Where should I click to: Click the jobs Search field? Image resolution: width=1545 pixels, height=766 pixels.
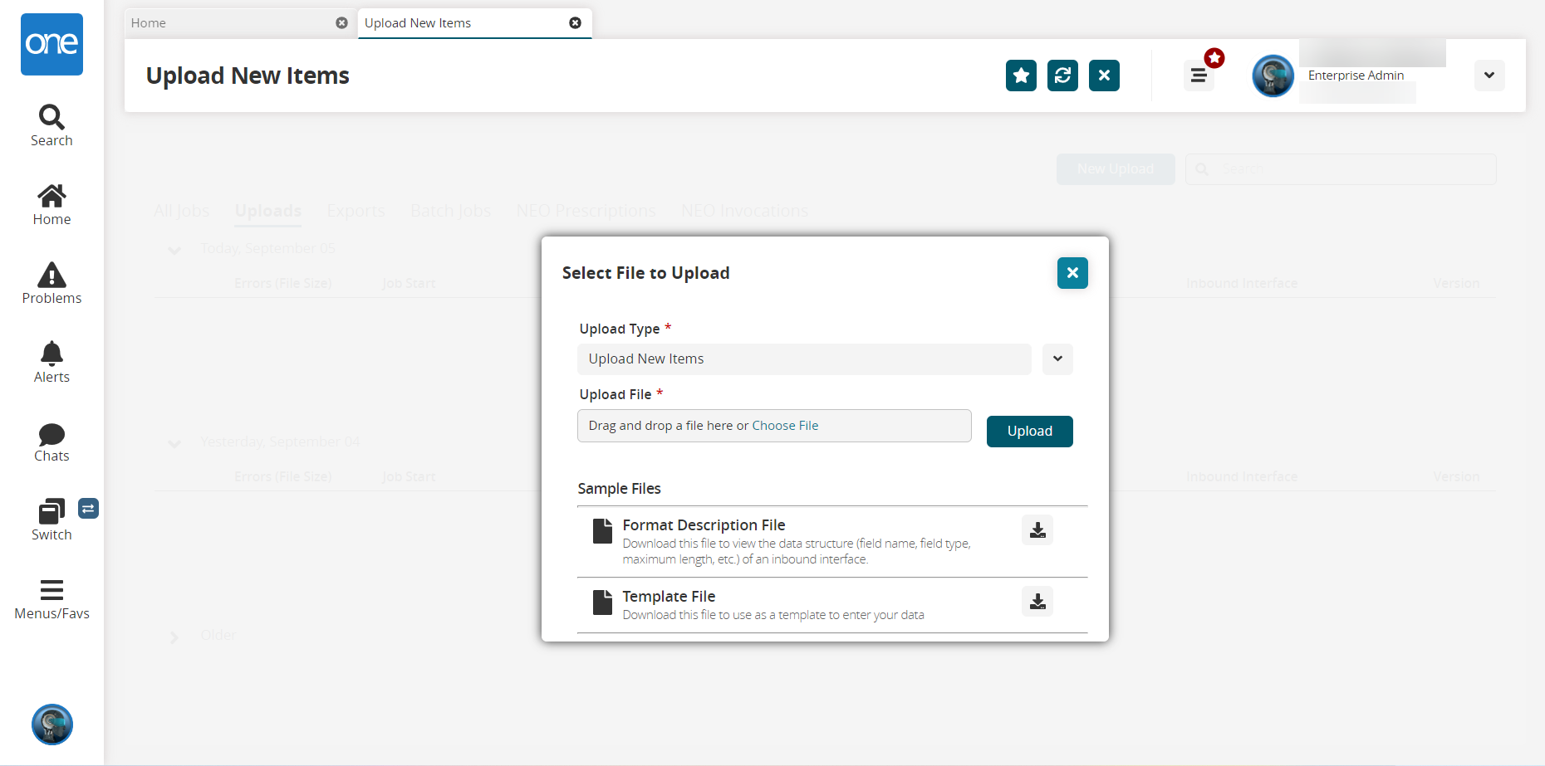[1341, 169]
